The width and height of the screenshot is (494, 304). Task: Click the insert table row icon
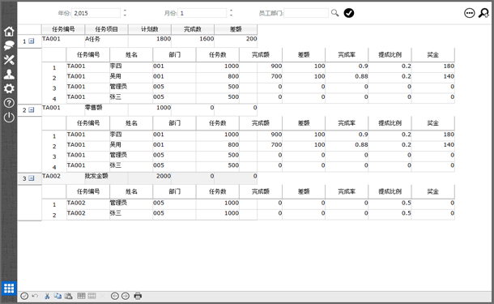click(81, 296)
